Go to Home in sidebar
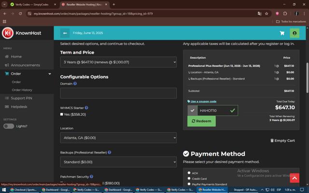The image size is (309, 193). click(16, 56)
